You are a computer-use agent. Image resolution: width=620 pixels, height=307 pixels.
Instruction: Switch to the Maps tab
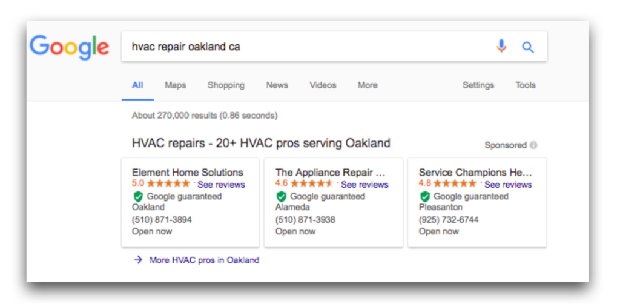tap(176, 85)
